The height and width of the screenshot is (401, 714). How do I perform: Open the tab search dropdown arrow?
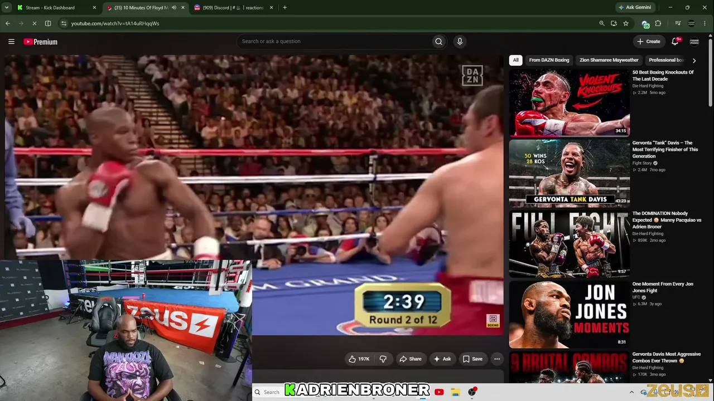[x=7, y=8]
